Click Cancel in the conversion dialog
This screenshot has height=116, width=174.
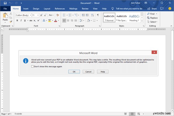[x=88, y=72]
